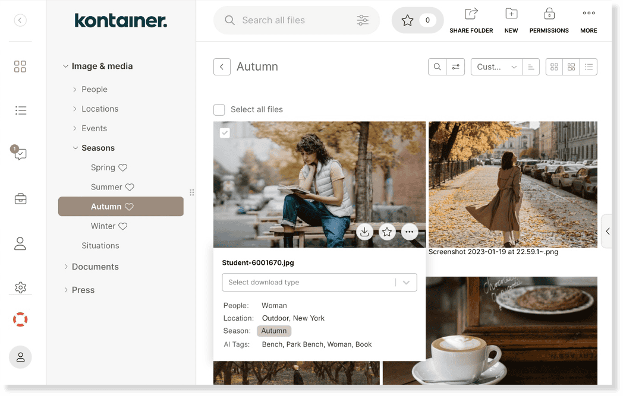
Task: Open search filter sliders in search bar
Action: pos(363,20)
